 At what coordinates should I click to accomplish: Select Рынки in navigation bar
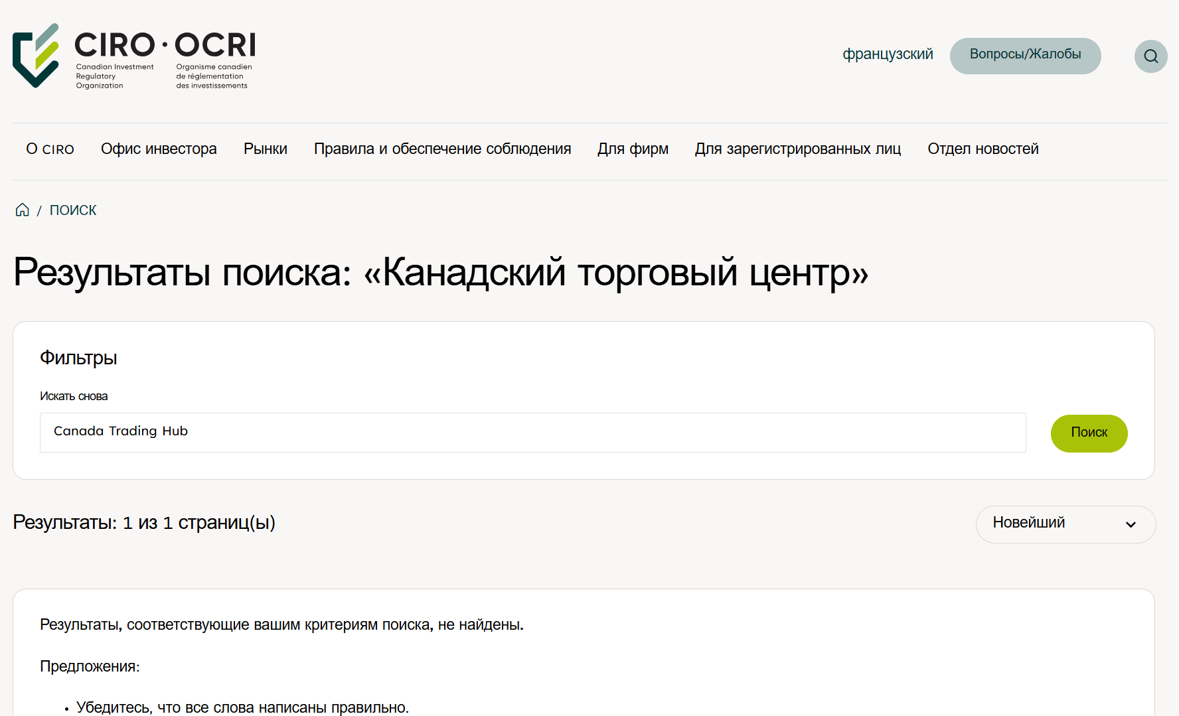(265, 149)
